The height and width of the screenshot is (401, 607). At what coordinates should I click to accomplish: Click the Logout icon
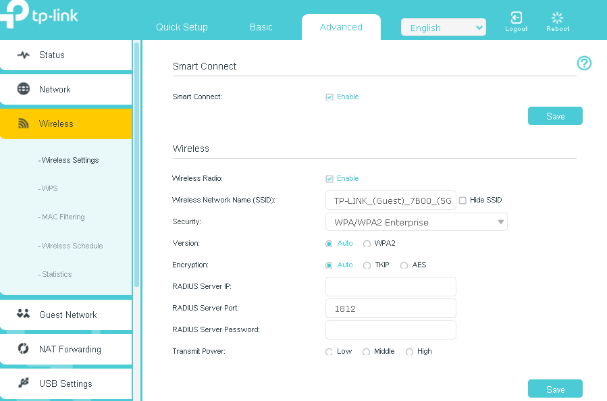tap(517, 18)
